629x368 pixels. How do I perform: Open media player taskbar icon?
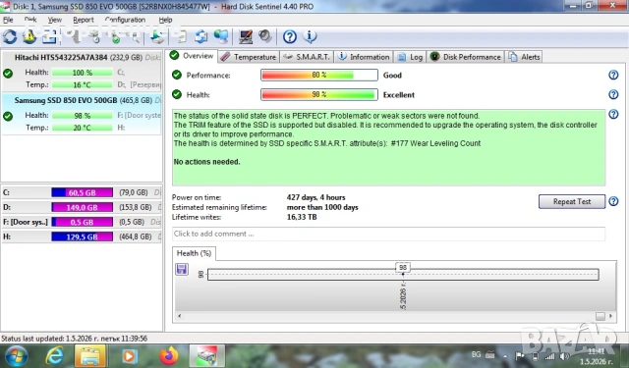pos(129,356)
